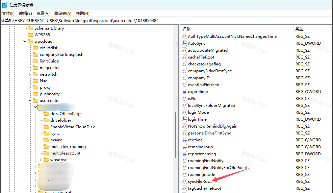Click the pushnotify folder icon
Screen dimensions: 333x193
click(x=36, y=94)
